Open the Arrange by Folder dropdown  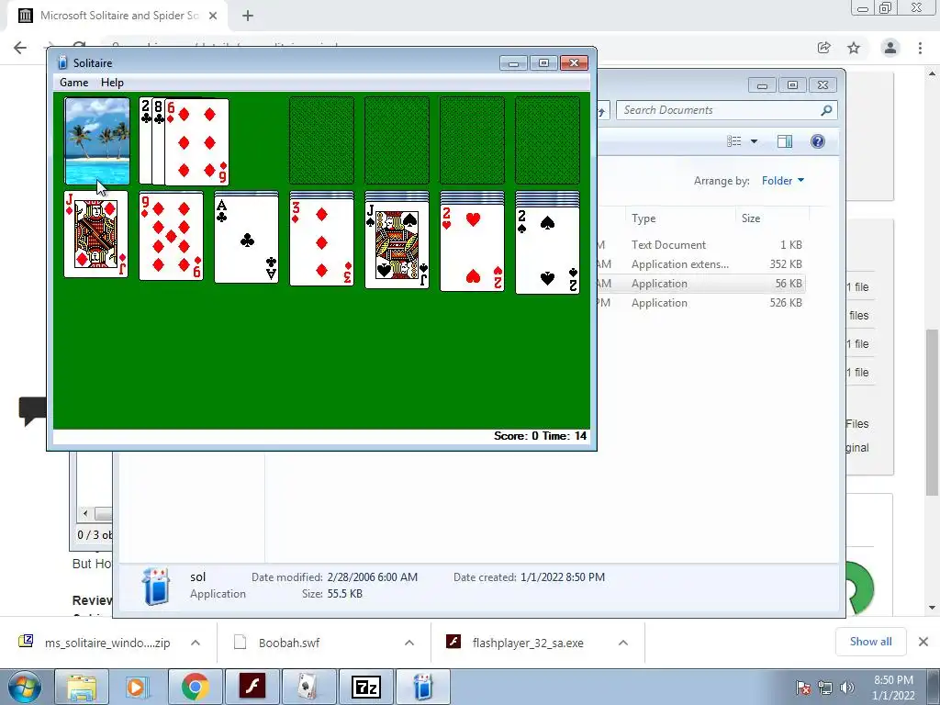coord(783,181)
